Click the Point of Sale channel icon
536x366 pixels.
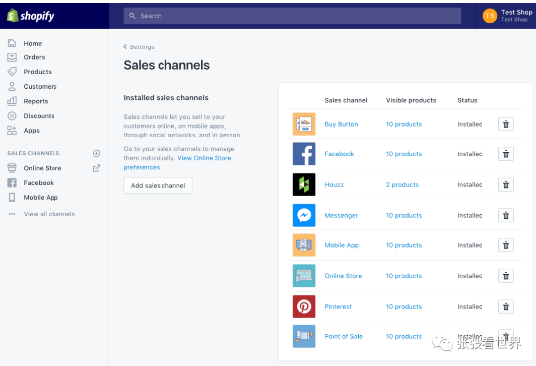point(304,336)
